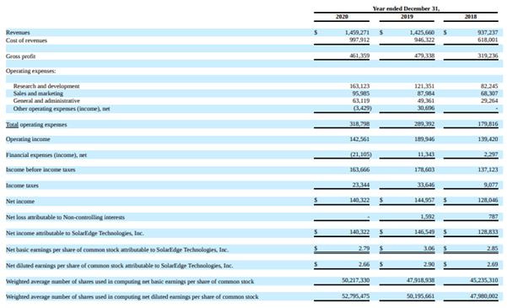
Task: Click 2020 revenues value 1,459,271
Action: point(357,33)
